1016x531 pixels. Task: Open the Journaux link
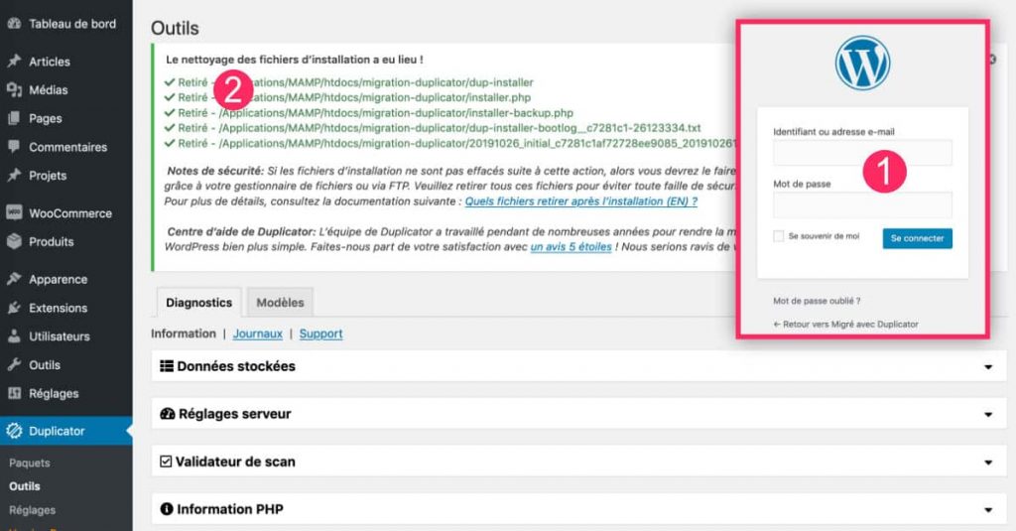click(x=258, y=333)
